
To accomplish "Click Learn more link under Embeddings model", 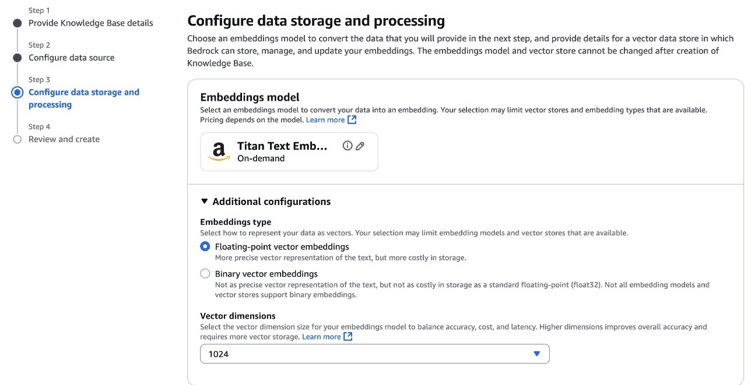I will pos(325,119).
